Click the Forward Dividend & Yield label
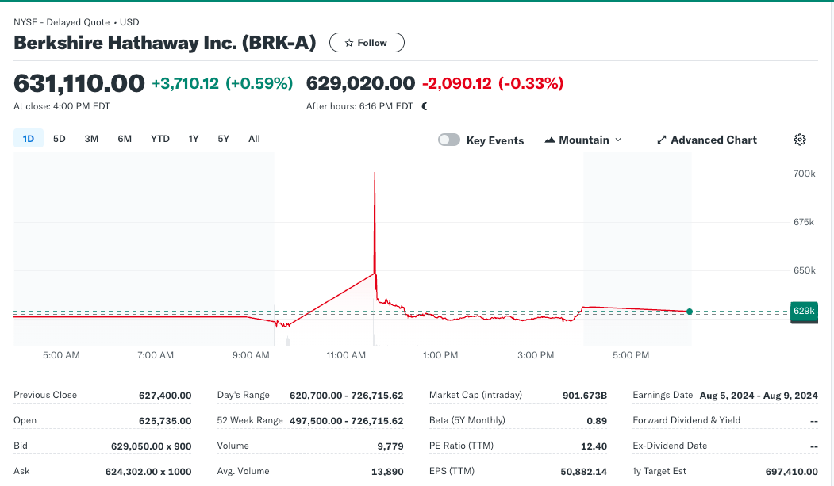 pos(686,420)
